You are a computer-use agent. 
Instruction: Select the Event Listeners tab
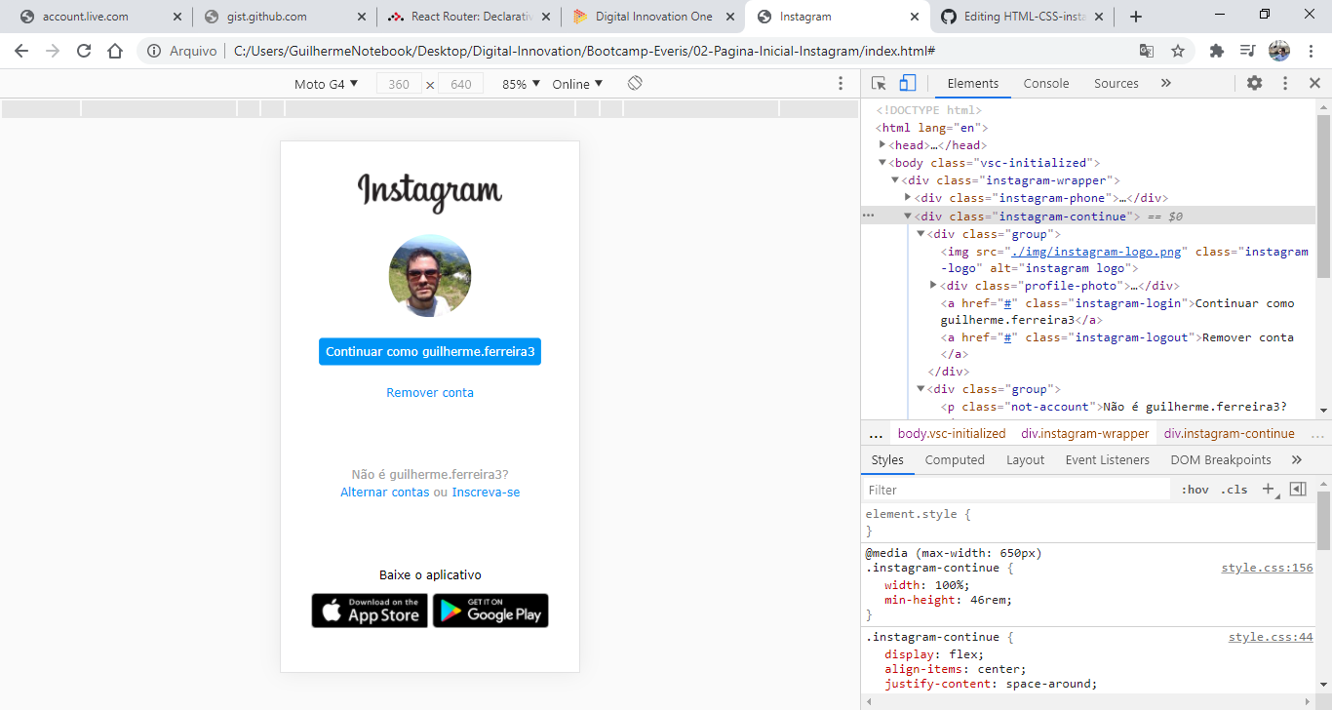pyautogui.click(x=1107, y=459)
